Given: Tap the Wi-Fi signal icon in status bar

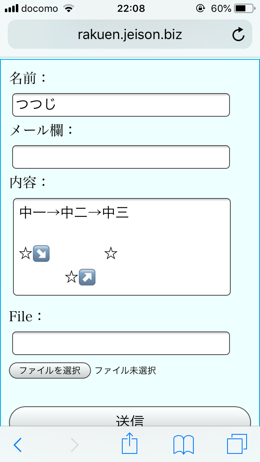Looking at the screenshot, I should (69, 8).
